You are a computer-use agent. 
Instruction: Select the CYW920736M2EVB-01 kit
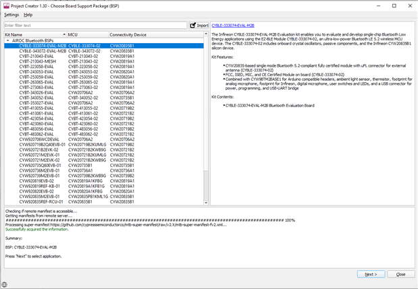(x=39, y=170)
